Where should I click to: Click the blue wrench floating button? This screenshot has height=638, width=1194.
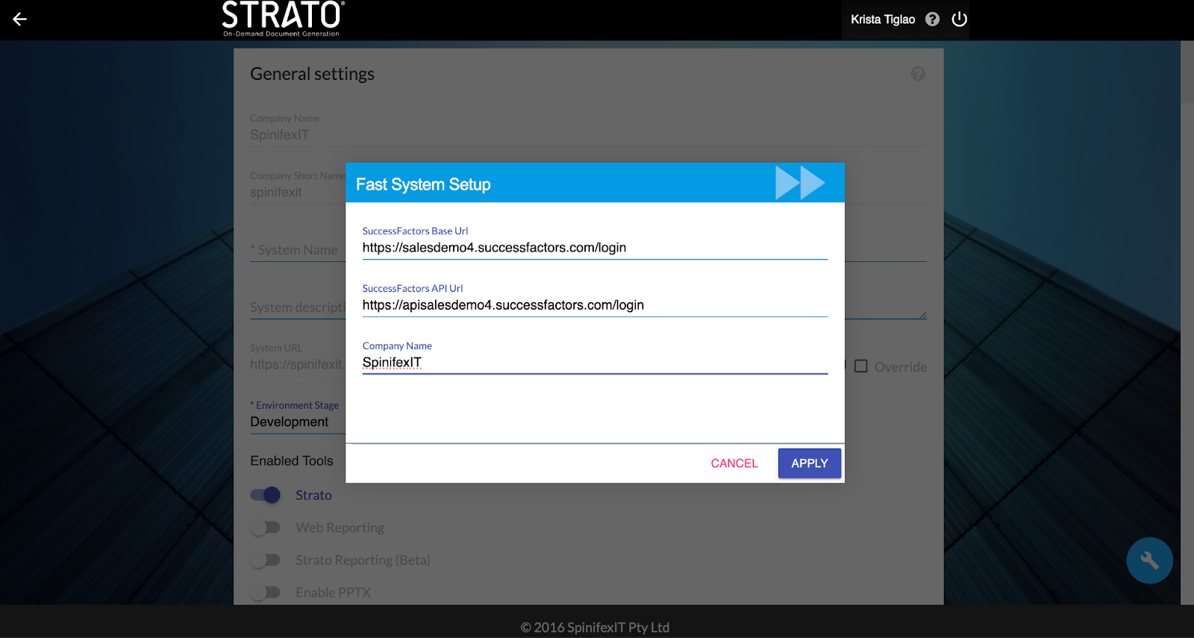(x=1149, y=560)
